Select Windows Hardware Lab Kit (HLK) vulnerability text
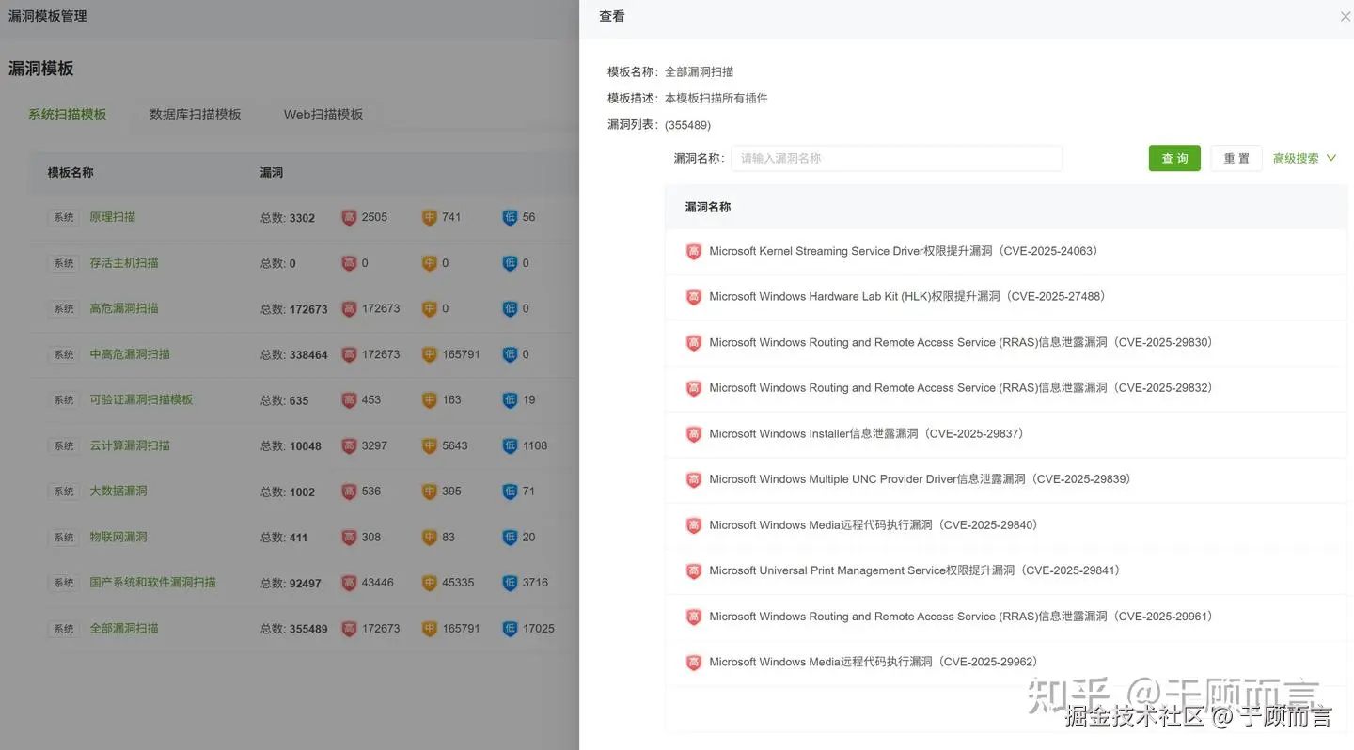Screen dimensions: 1354x750 pos(907,297)
